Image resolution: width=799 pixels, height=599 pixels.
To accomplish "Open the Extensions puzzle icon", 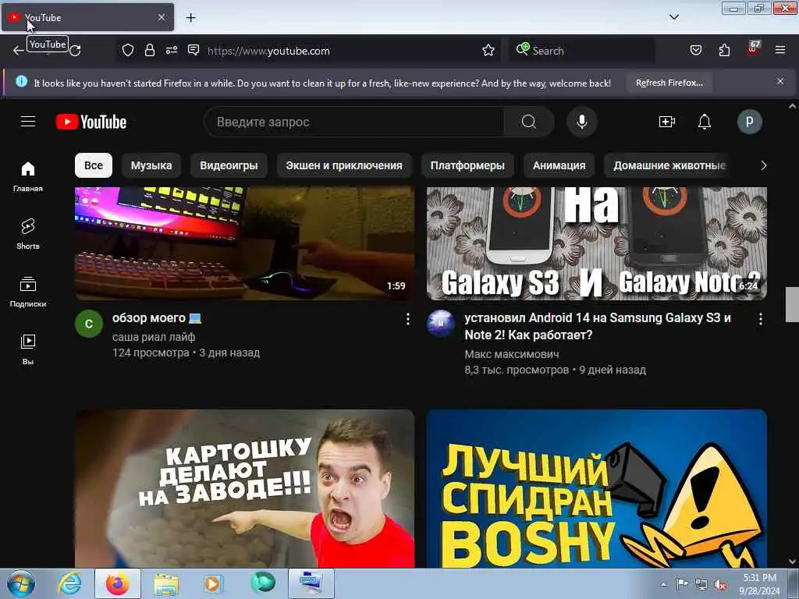I will point(724,50).
